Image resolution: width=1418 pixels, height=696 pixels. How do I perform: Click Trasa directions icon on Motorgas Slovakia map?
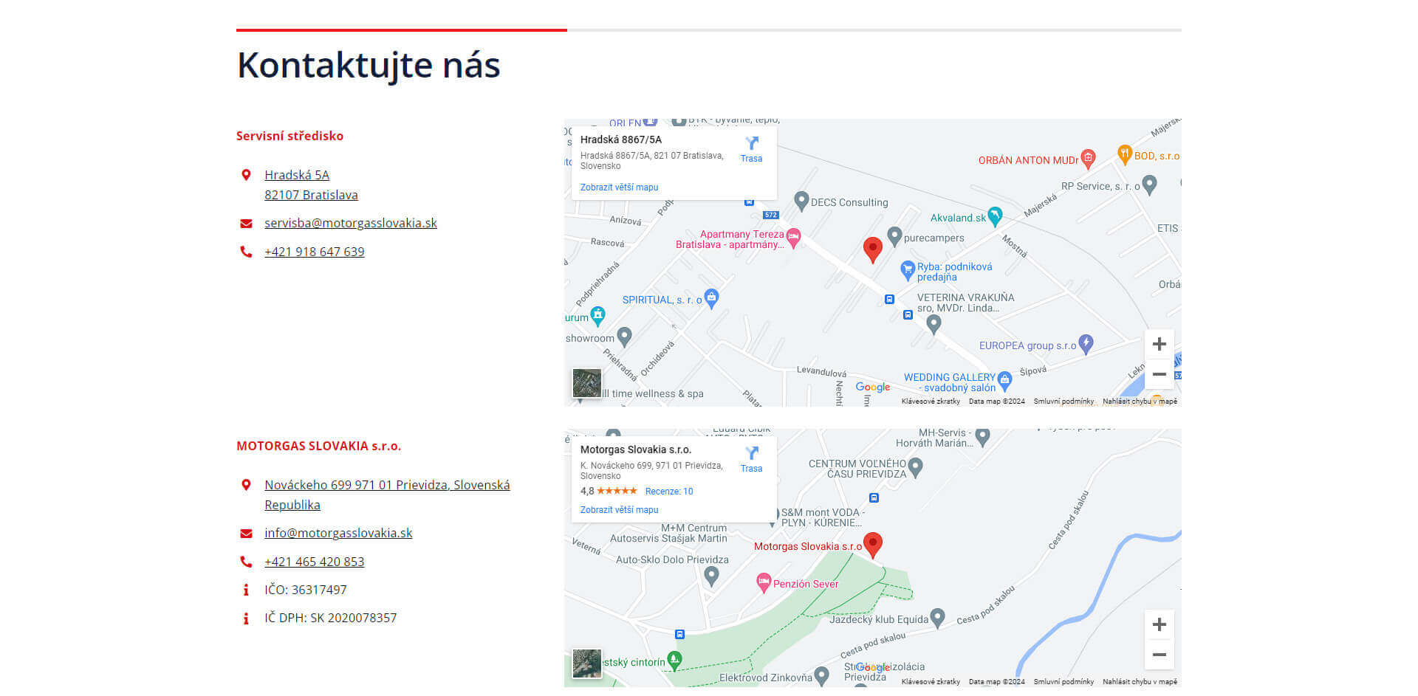pyautogui.click(x=751, y=459)
